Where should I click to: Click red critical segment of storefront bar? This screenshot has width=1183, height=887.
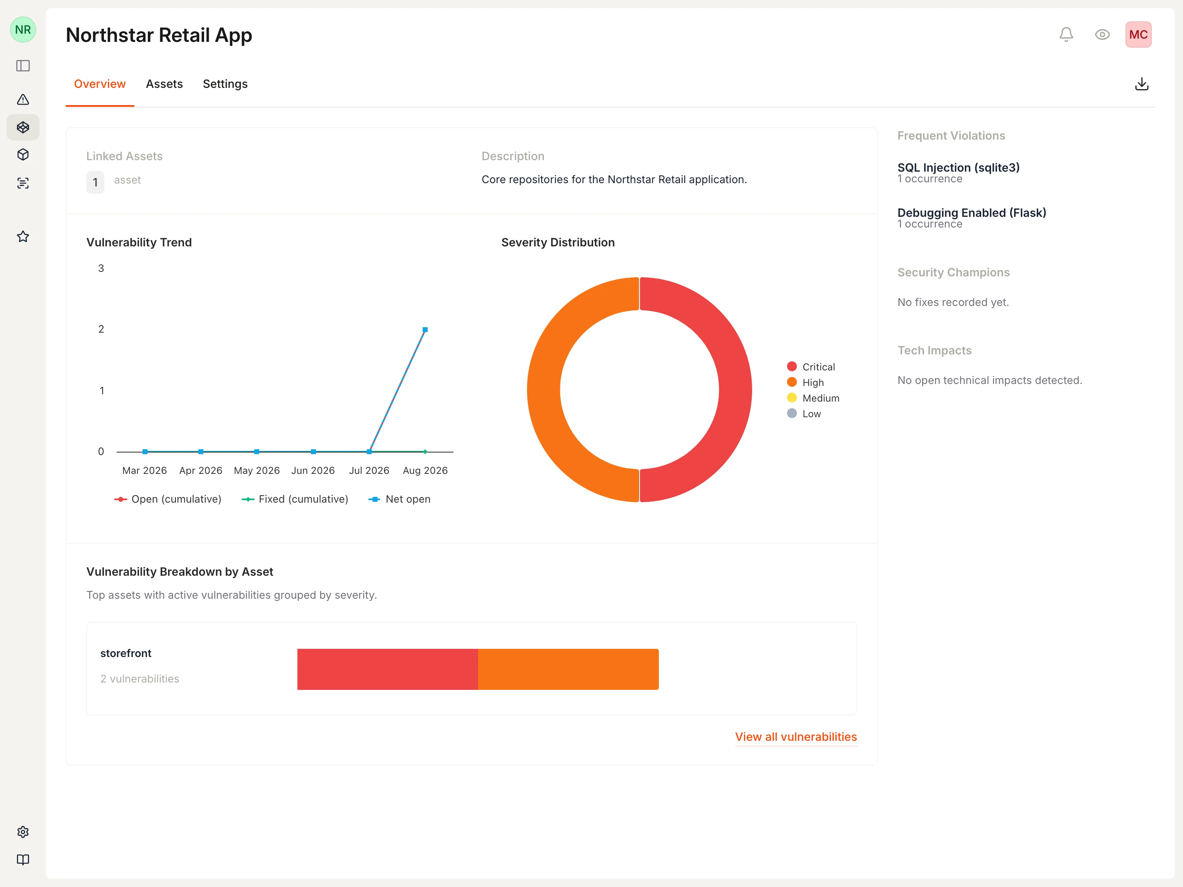[388, 669]
